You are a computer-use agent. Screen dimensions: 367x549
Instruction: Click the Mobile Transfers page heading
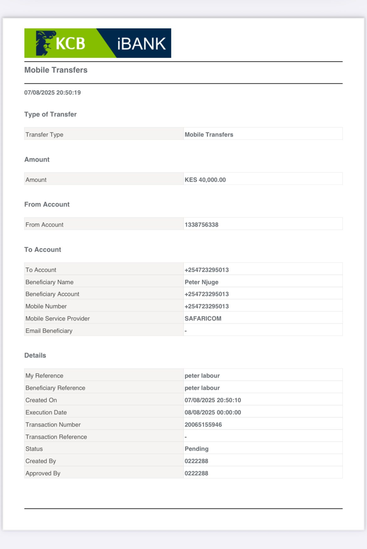[56, 70]
